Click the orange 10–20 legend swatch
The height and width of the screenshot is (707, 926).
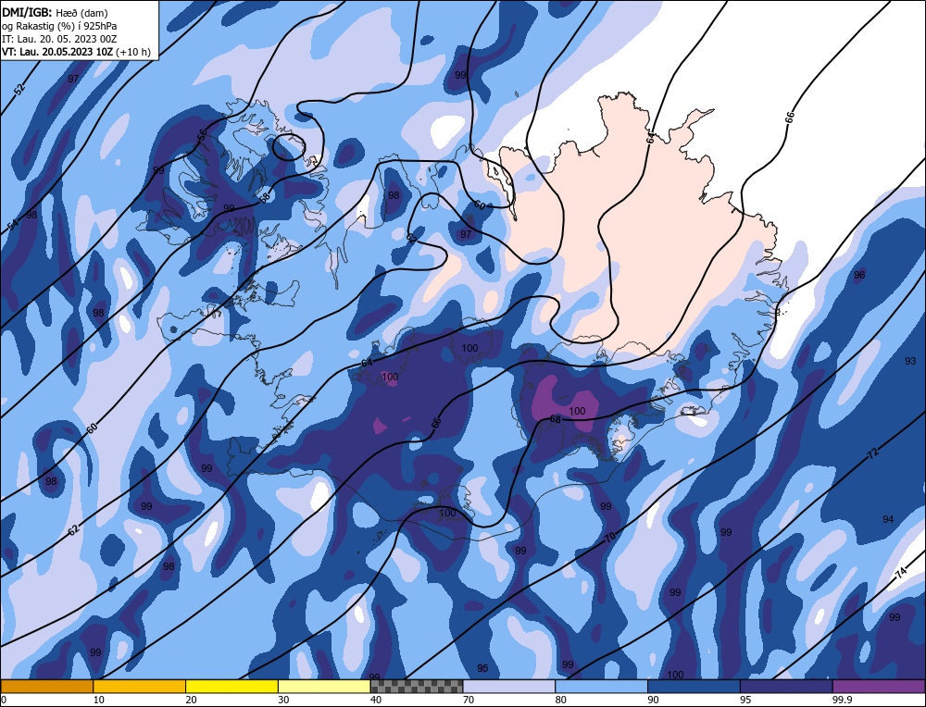[x=140, y=686]
